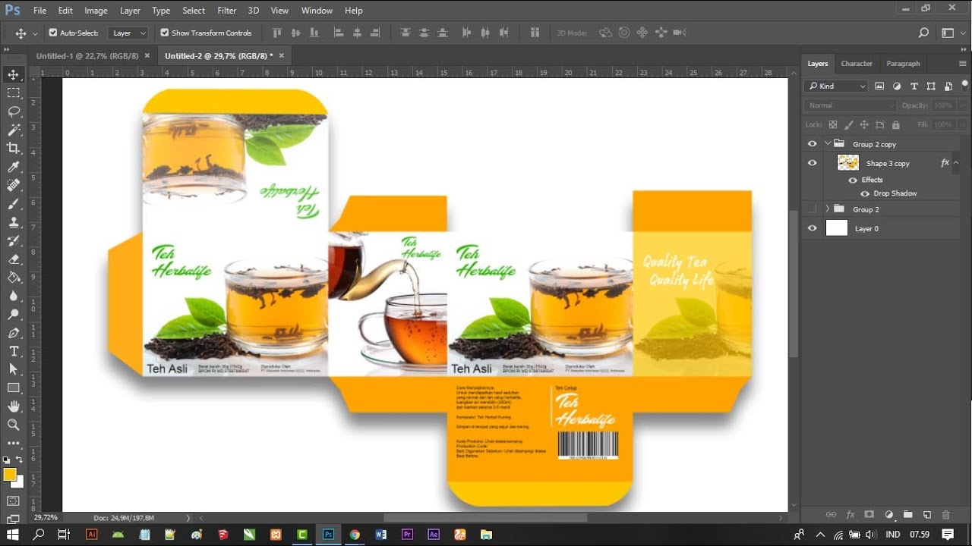Hide the Shape 3 copy layer

coord(813,163)
